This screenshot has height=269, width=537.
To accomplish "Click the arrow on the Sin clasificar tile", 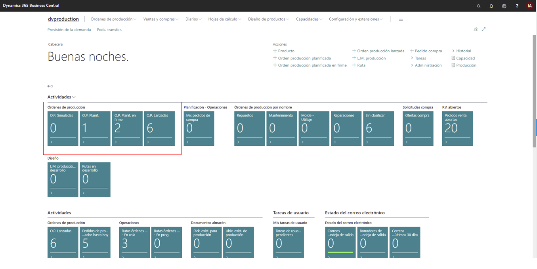I will [x=367, y=142].
